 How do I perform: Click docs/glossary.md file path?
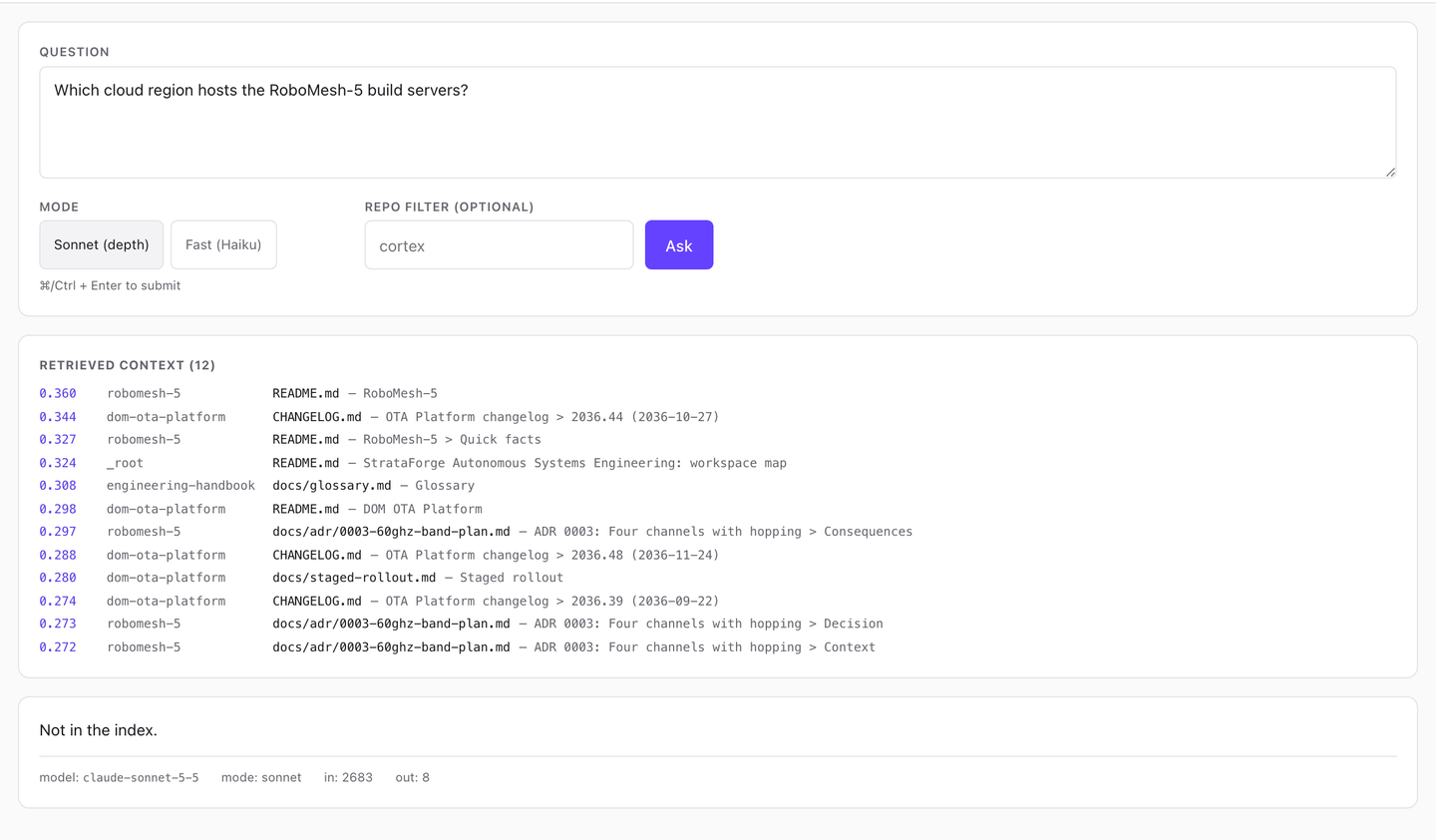click(x=332, y=486)
